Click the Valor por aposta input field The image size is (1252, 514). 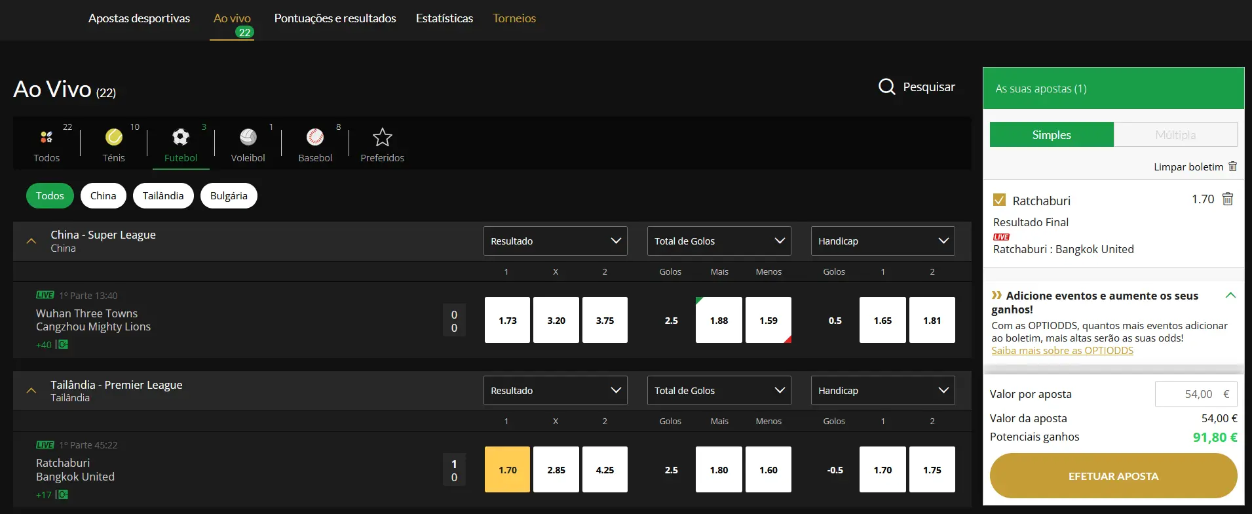(1196, 394)
